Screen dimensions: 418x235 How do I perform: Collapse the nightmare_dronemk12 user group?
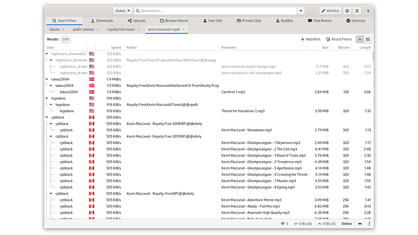point(47,54)
